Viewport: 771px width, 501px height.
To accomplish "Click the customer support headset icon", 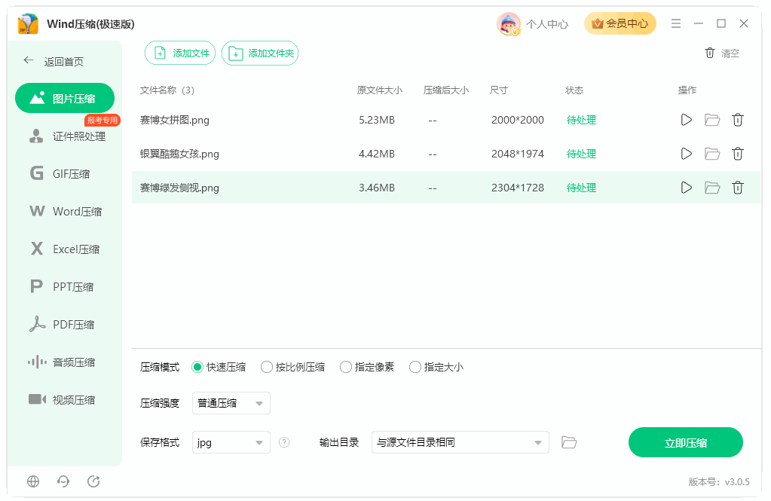I will tap(63, 481).
